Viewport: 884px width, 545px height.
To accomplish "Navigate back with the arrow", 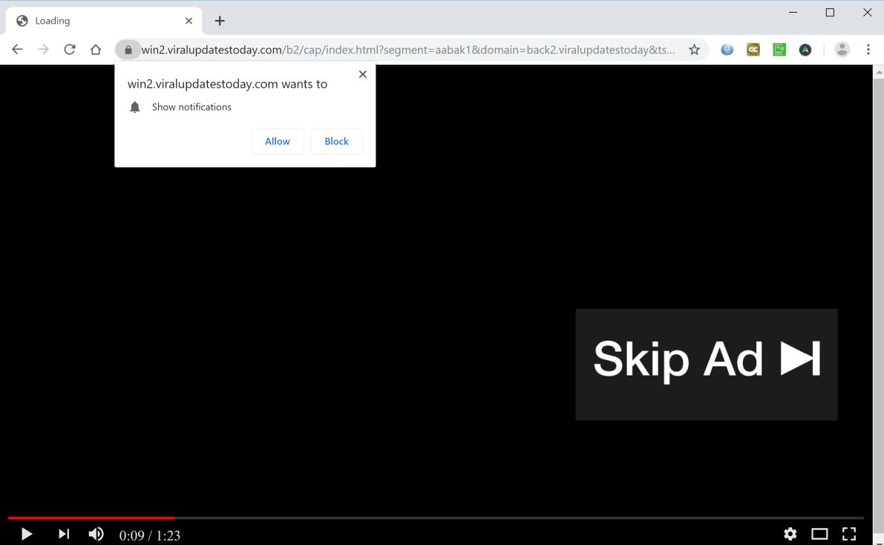I will tap(17, 49).
